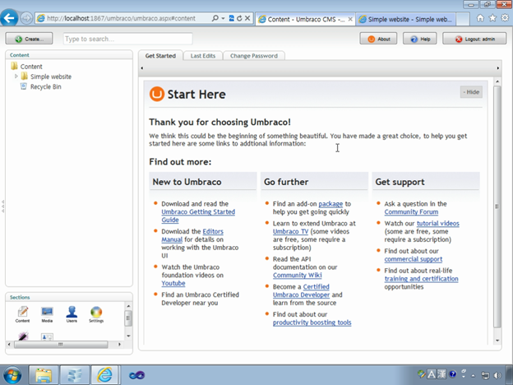Open the tutorial videos link
This screenshot has height=385, width=513.
pos(437,223)
